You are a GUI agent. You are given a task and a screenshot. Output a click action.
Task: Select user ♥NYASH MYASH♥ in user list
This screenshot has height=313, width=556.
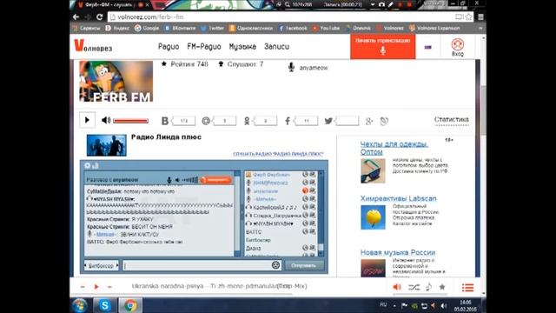coord(274,224)
